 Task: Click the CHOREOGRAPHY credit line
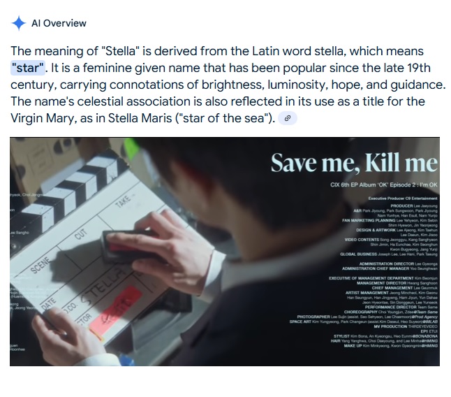(390, 312)
